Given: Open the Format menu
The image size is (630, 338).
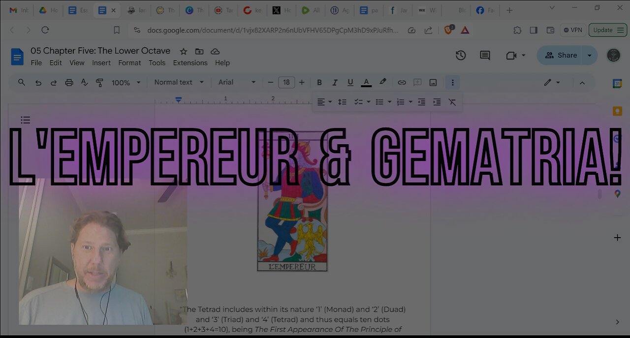Looking at the screenshot, I should click(129, 63).
